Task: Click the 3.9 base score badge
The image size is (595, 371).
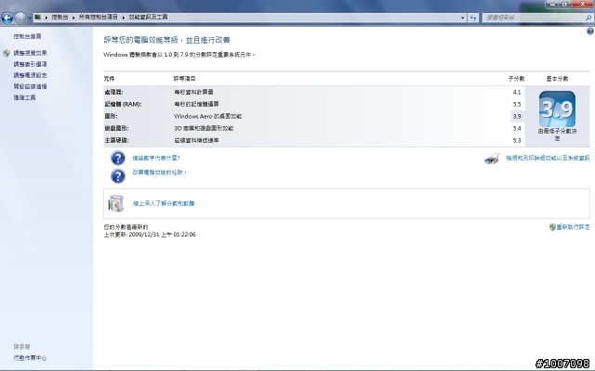Action: [x=557, y=109]
